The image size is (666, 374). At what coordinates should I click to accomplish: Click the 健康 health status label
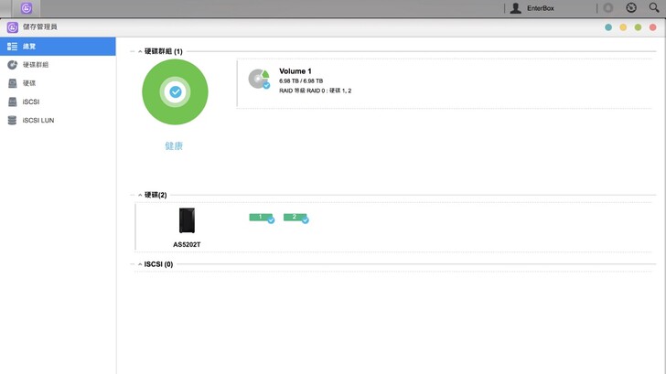[174, 146]
